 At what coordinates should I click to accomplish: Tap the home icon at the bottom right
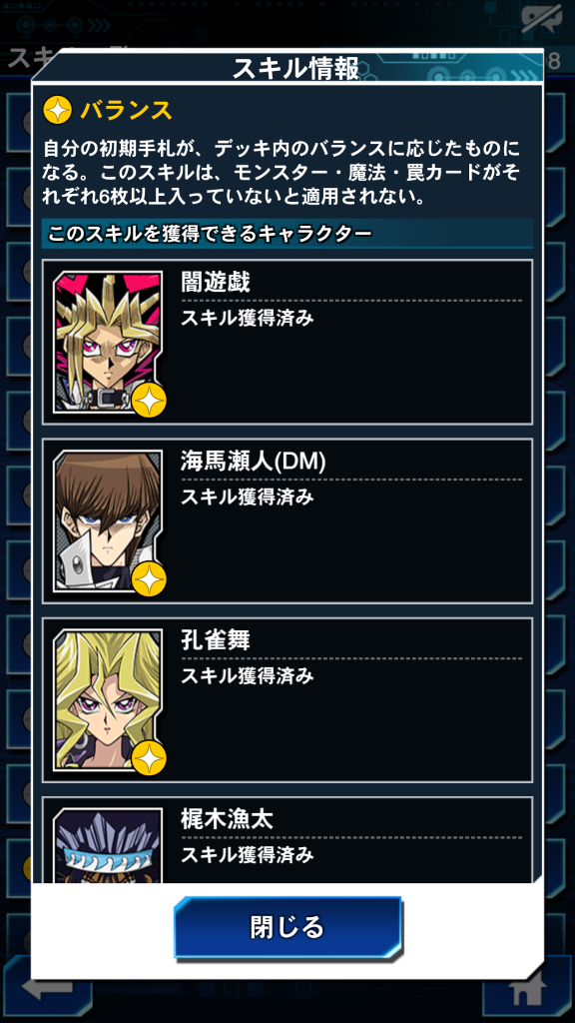point(527,994)
